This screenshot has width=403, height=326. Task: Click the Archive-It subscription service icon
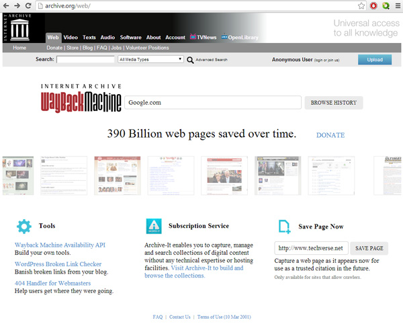point(154,226)
